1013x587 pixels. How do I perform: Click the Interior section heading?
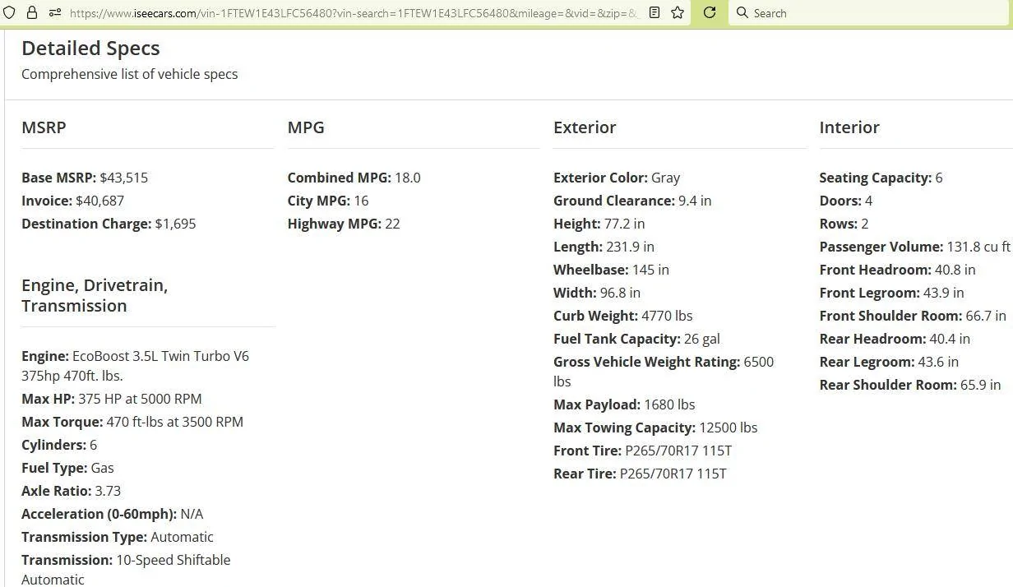click(x=849, y=127)
